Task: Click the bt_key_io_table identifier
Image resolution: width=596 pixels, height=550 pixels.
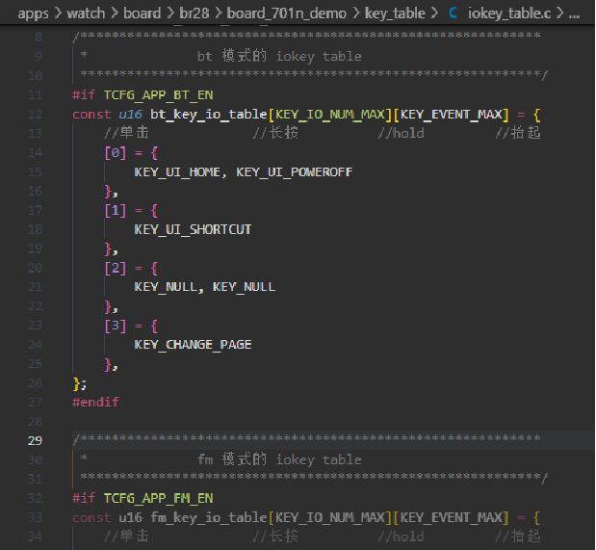Action: pyautogui.click(x=209, y=114)
